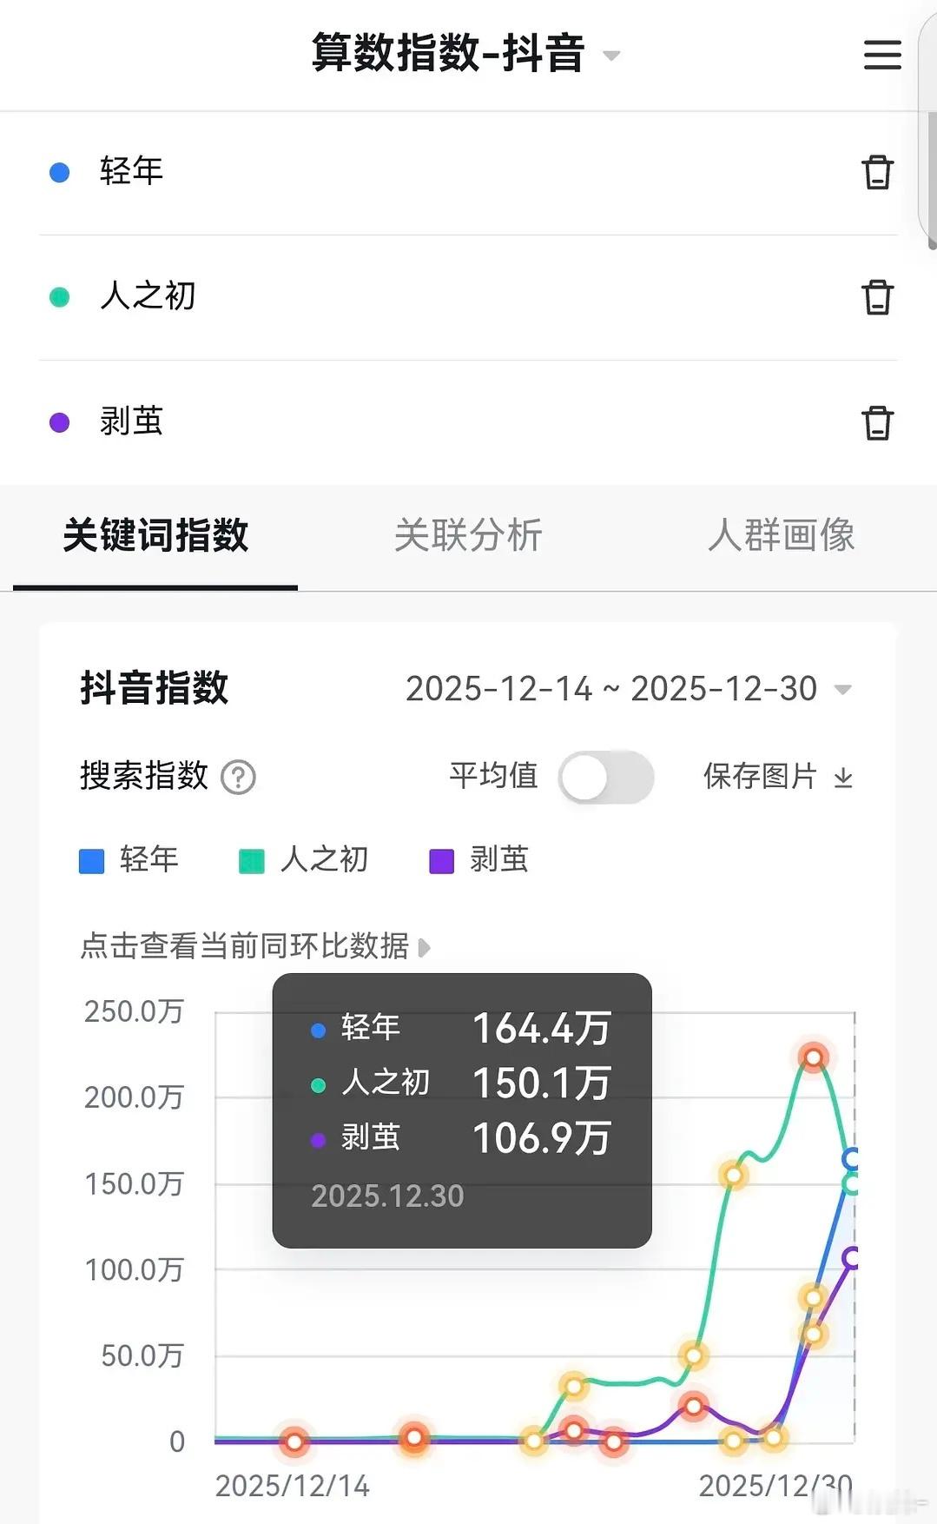937x1524 pixels.
Task: Click the 算数指数-抖音 title
Action: pos(448,52)
